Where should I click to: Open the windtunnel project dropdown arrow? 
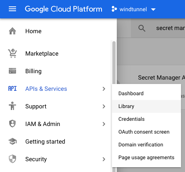153,10
